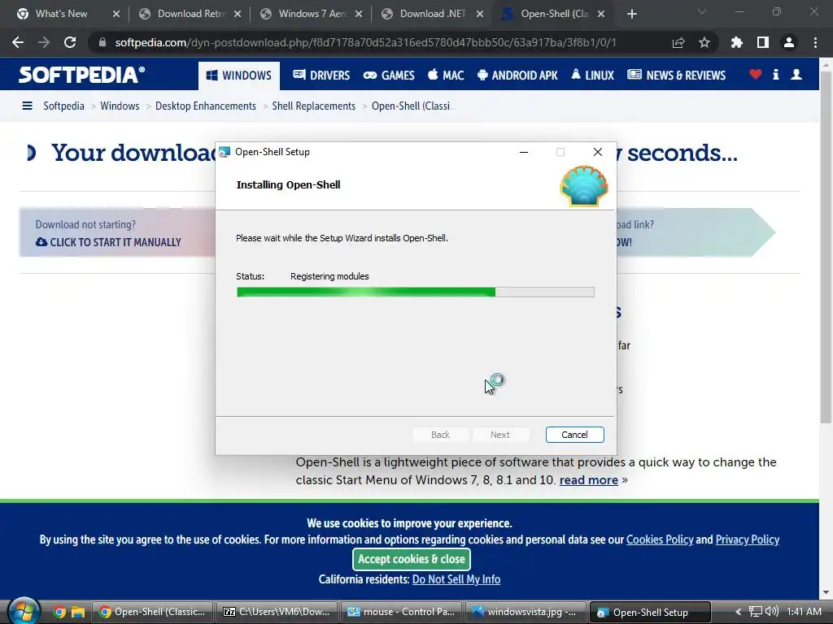833x624 pixels.
Task: Open Chrome three-dot menu
Action: (x=815, y=42)
